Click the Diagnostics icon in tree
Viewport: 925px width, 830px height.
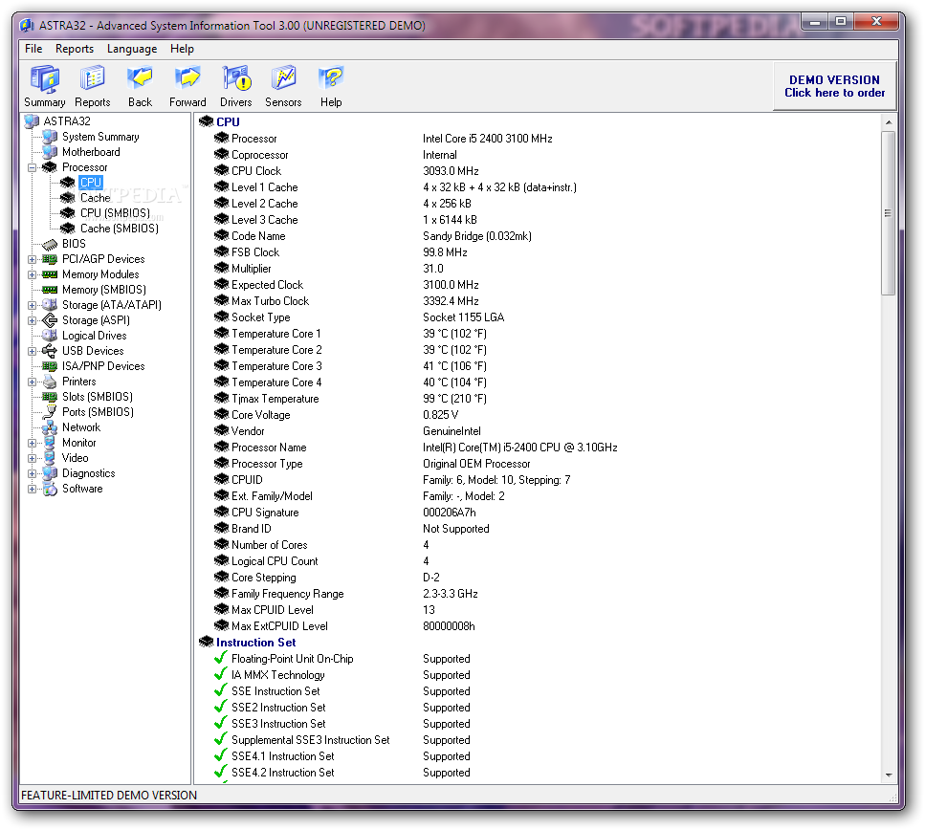point(50,473)
